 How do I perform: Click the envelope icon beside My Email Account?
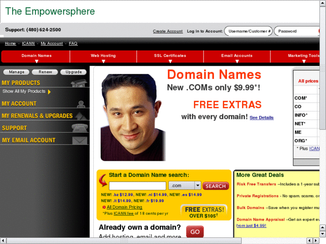(x=80, y=141)
